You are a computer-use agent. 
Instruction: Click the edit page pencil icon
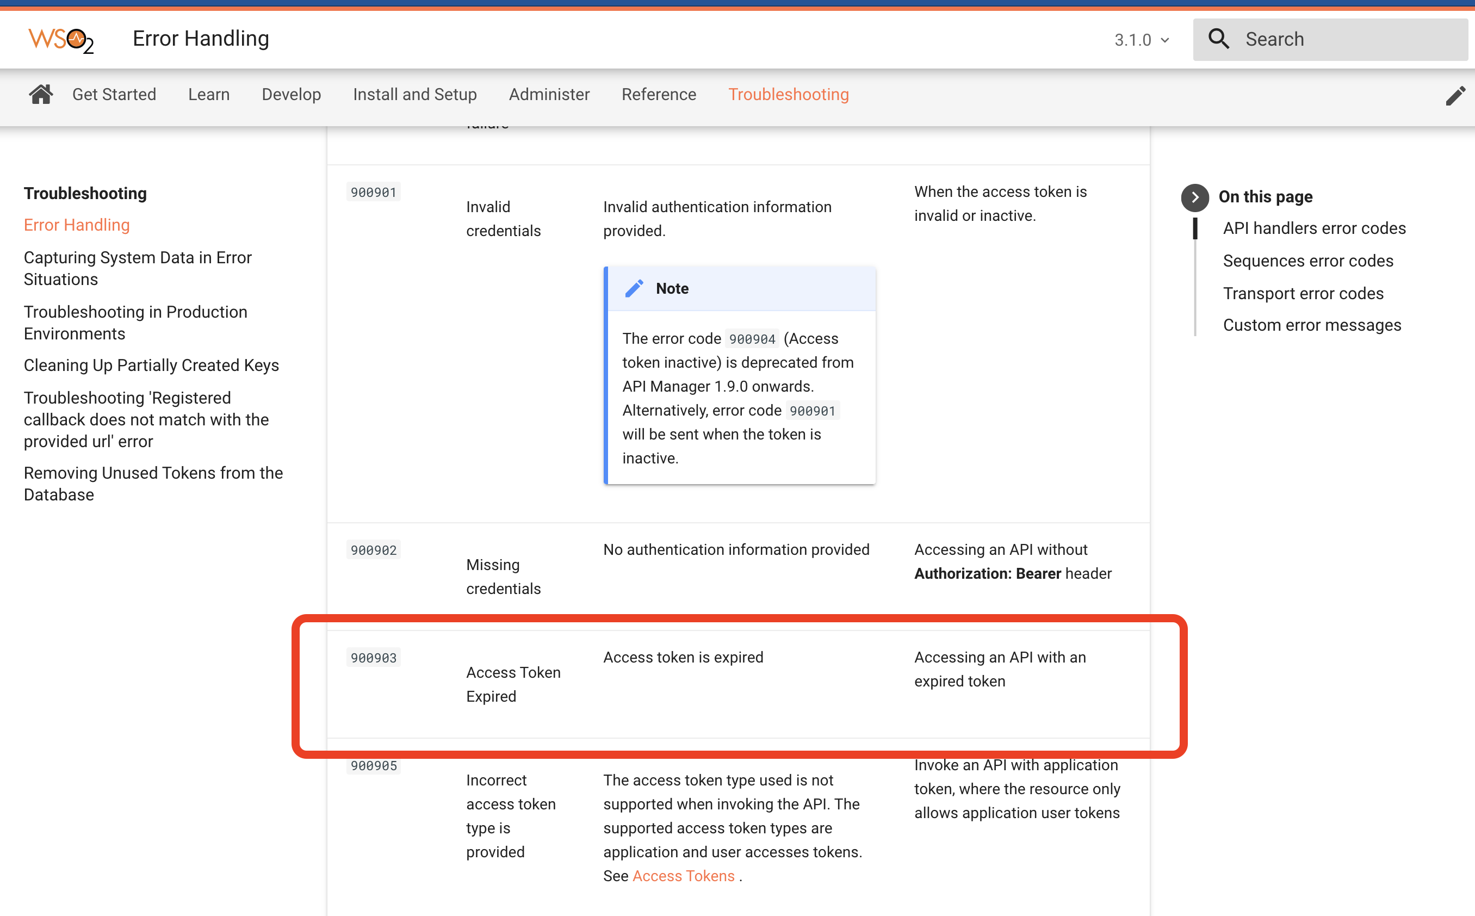(x=1455, y=96)
